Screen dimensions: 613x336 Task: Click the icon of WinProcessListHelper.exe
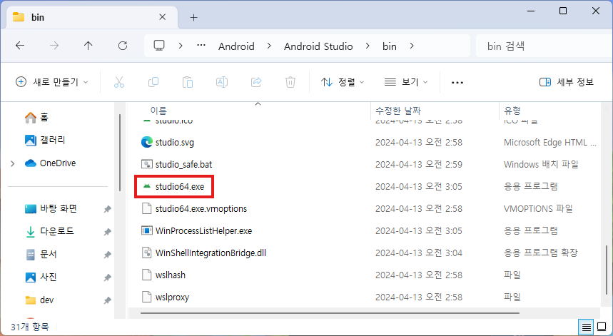(146, 230)
